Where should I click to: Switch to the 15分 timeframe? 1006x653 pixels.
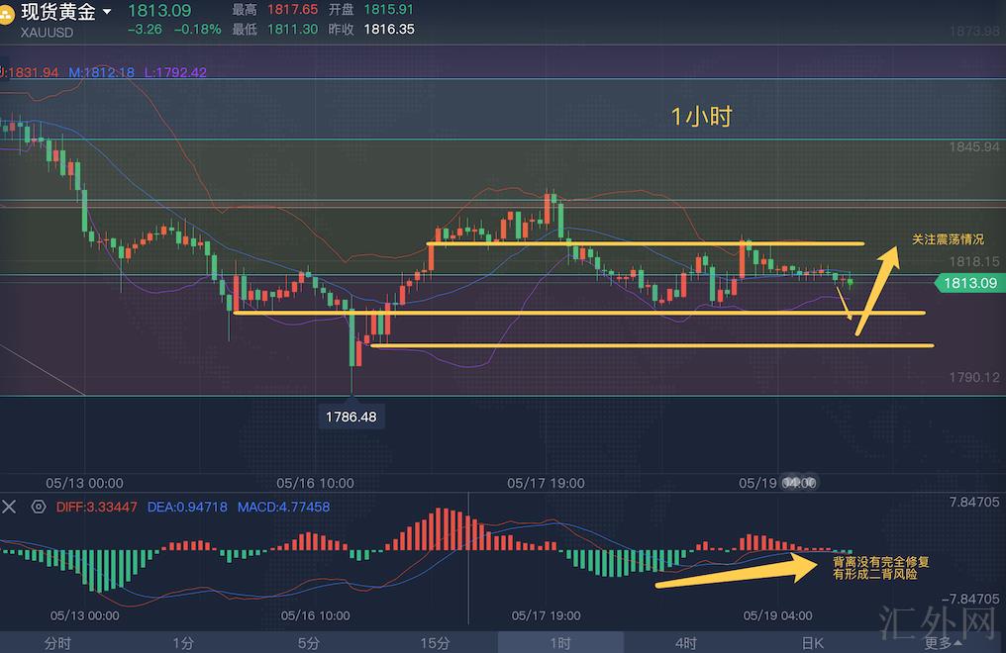tap(435, 643)
